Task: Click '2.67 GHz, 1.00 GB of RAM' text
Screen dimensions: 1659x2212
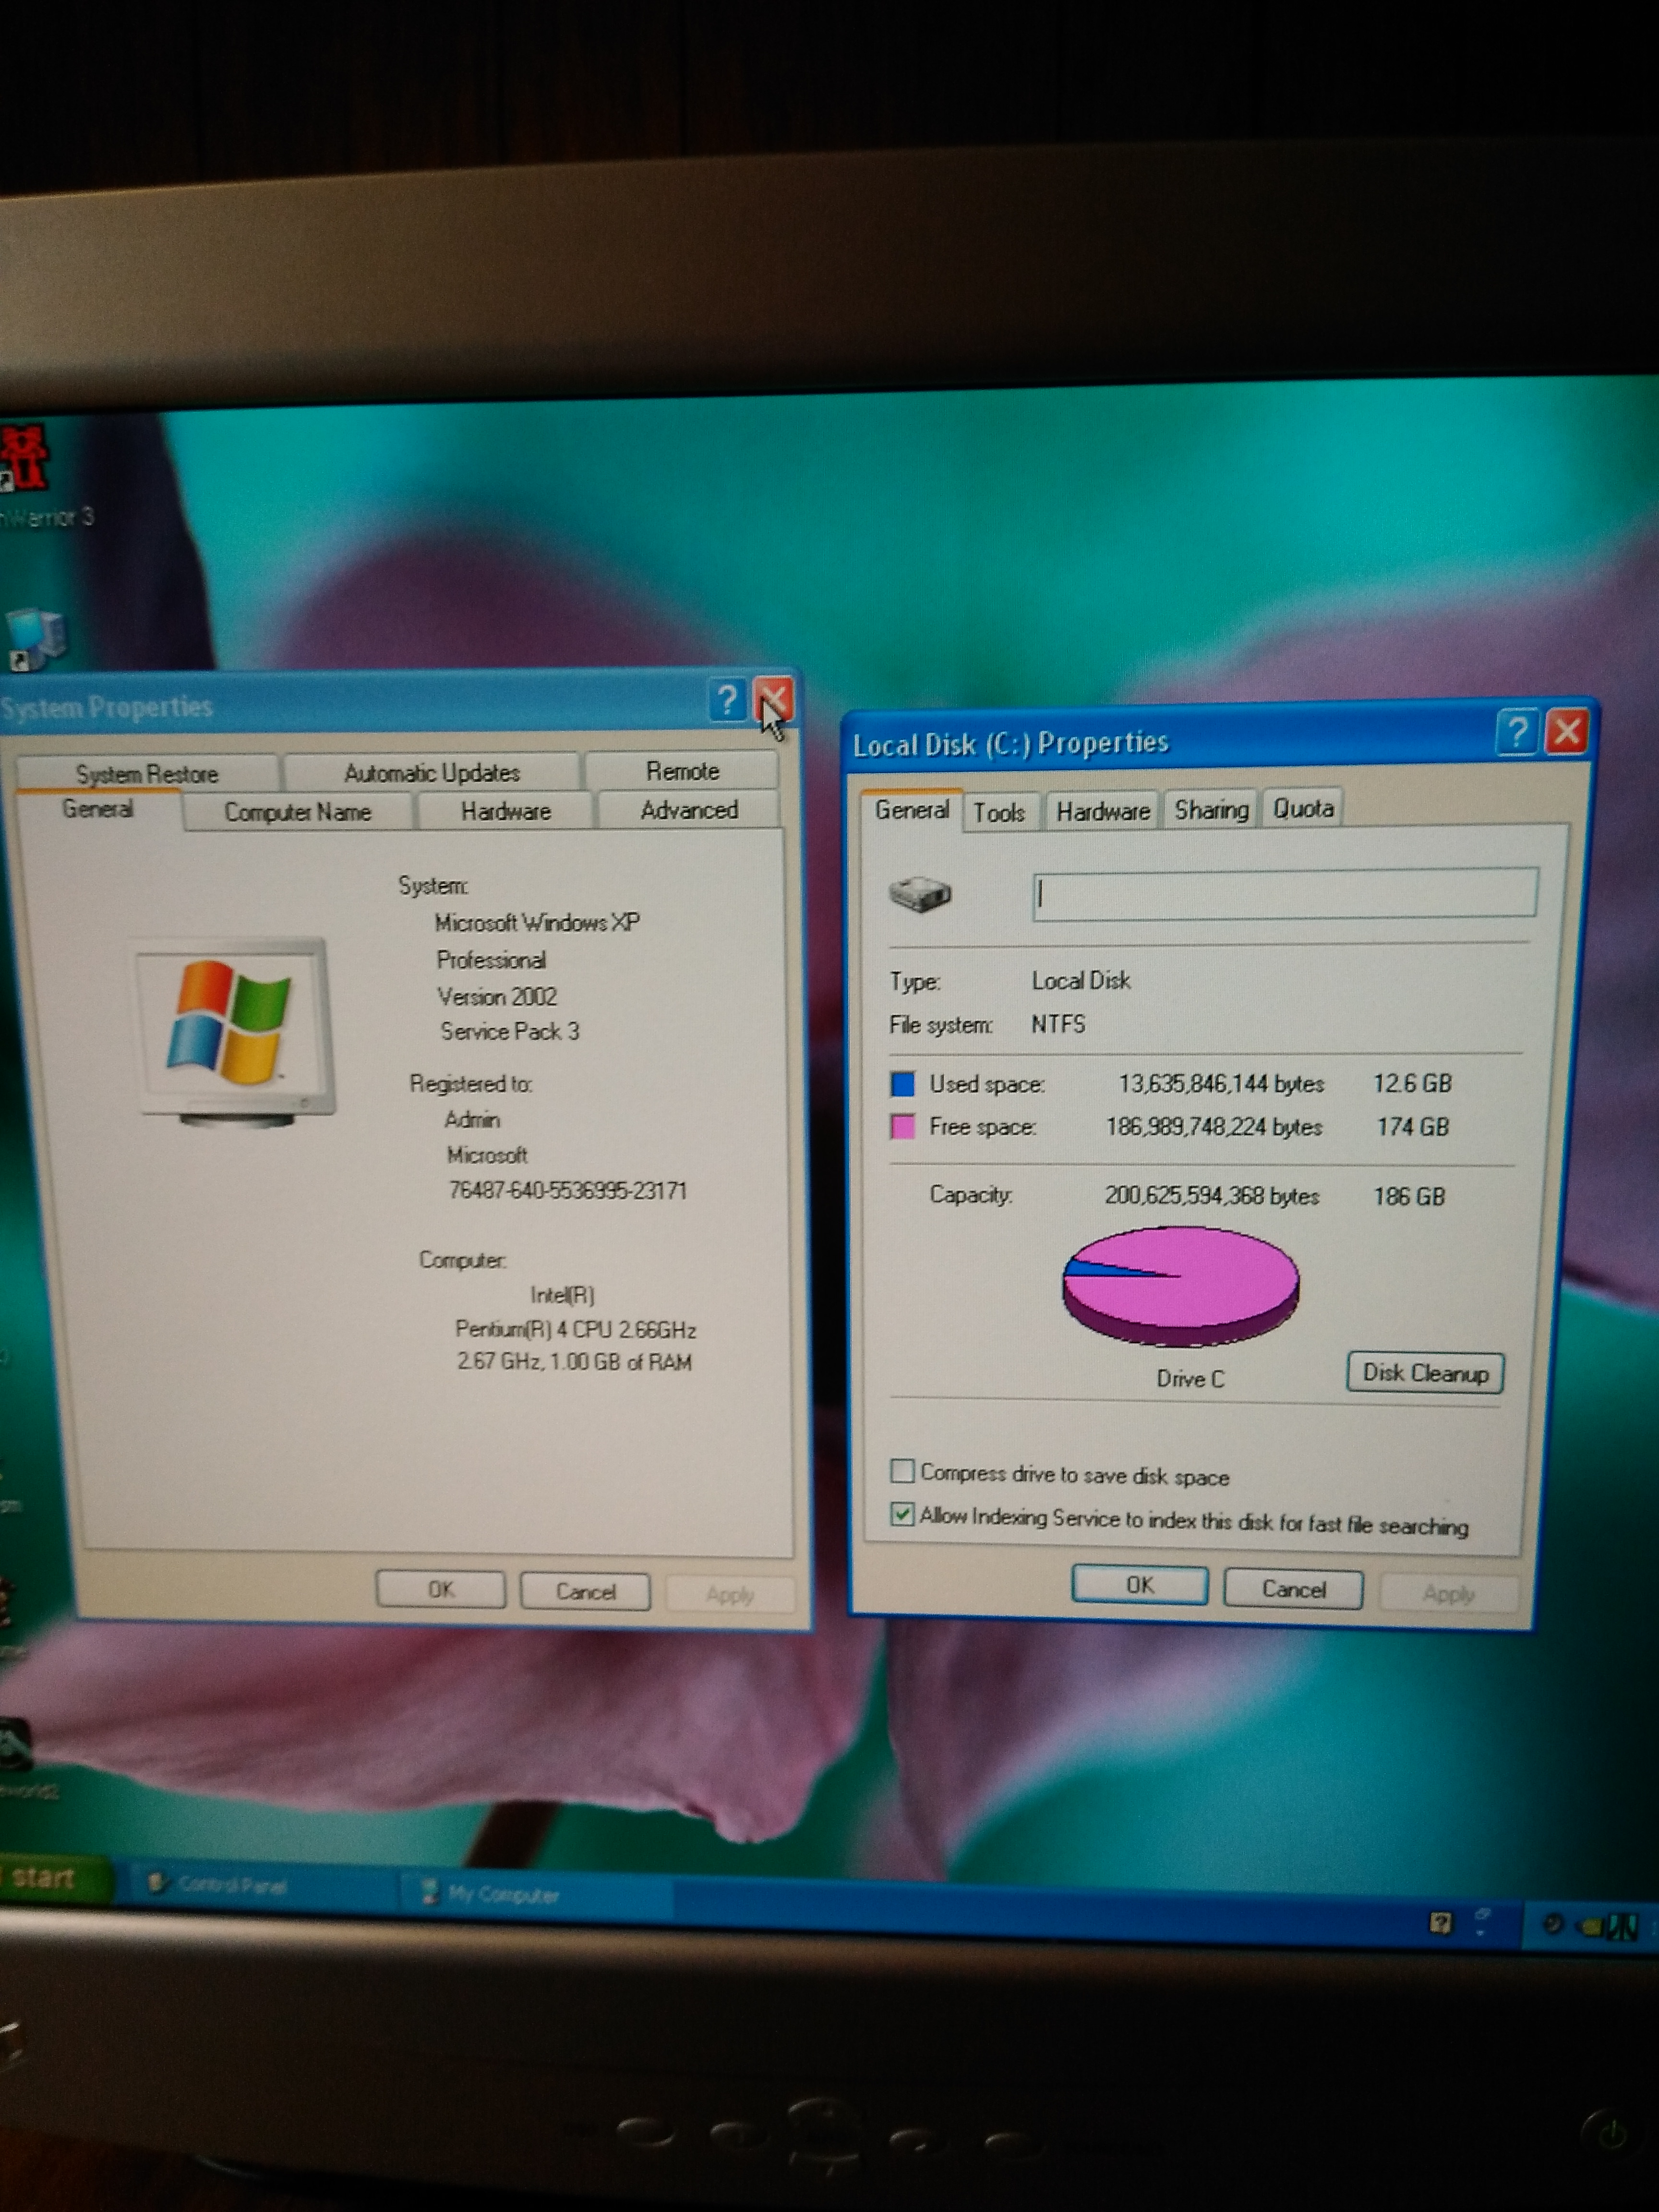Action: click(574, 1362)
